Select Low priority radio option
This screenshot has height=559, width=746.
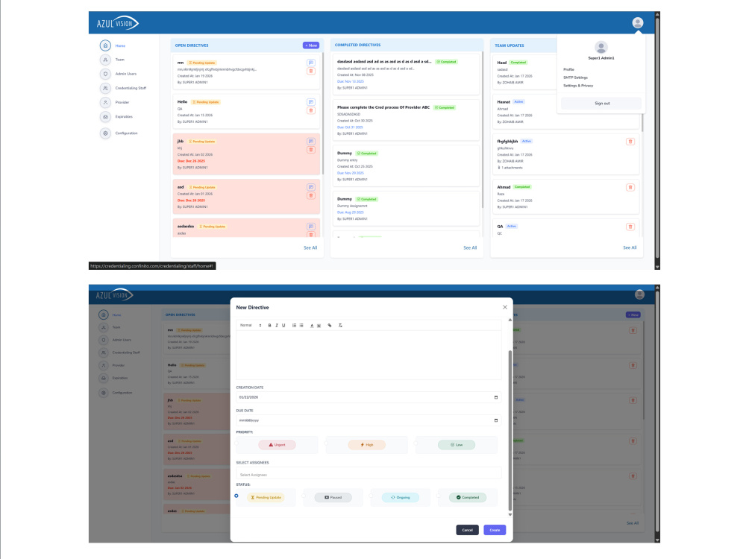coord(416,443)
